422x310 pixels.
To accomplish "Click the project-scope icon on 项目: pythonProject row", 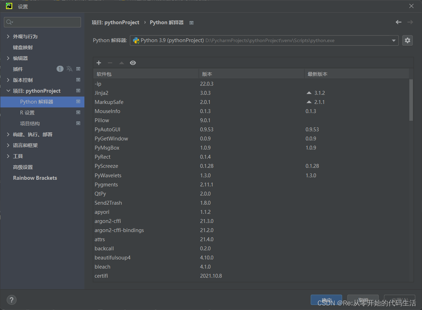I will point(78,91).
